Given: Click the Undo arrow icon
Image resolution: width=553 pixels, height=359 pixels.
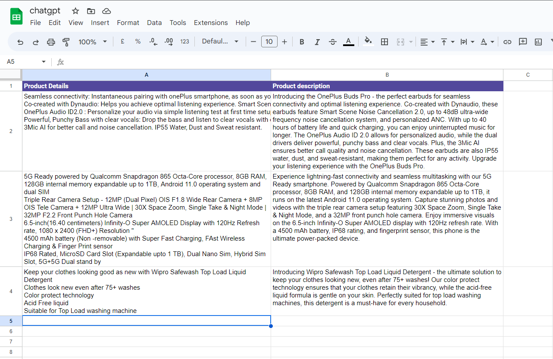Looking at the screenshot, I should point(20,42).
